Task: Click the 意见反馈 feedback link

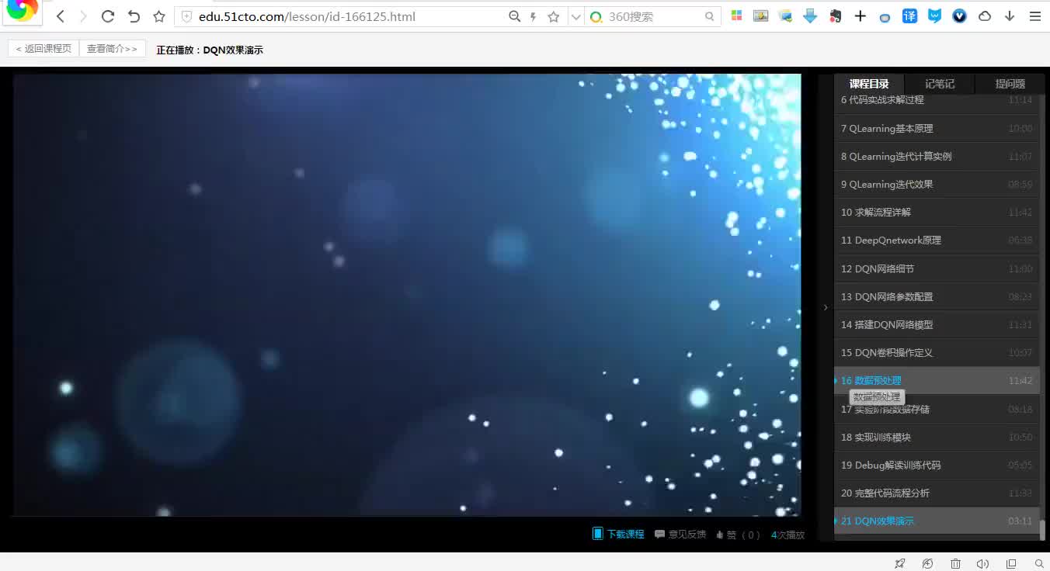Action: (680, 534)
